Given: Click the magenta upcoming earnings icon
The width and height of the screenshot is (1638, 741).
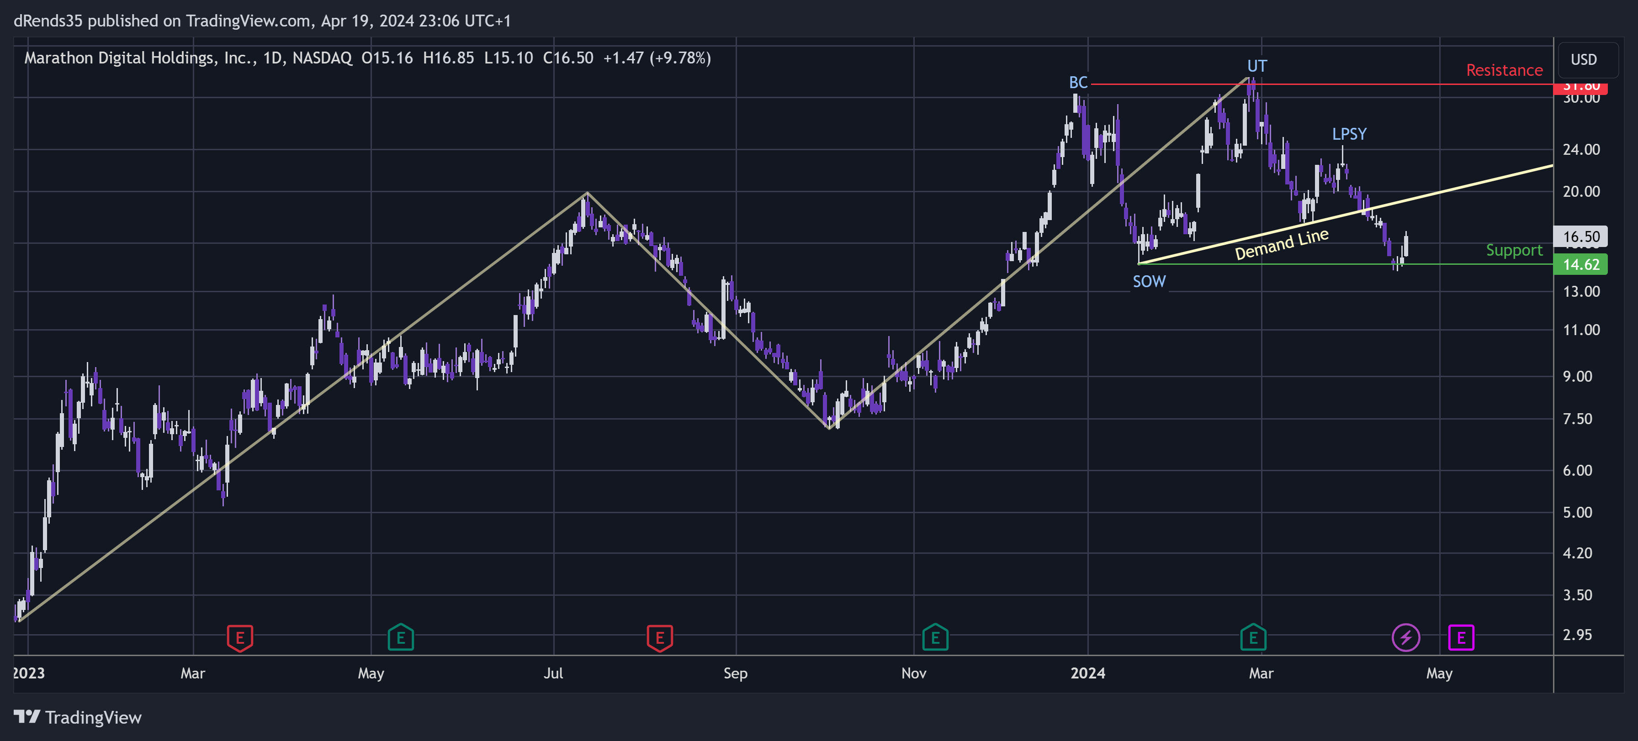Looking at the screenshot, I should pyautogui.click(x=1461, y=637).
